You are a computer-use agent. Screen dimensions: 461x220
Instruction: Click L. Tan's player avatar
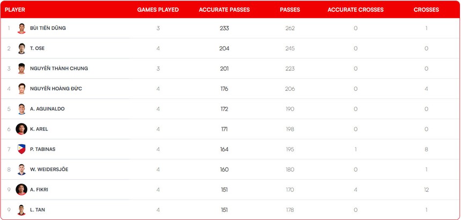[x=21, y=210]
